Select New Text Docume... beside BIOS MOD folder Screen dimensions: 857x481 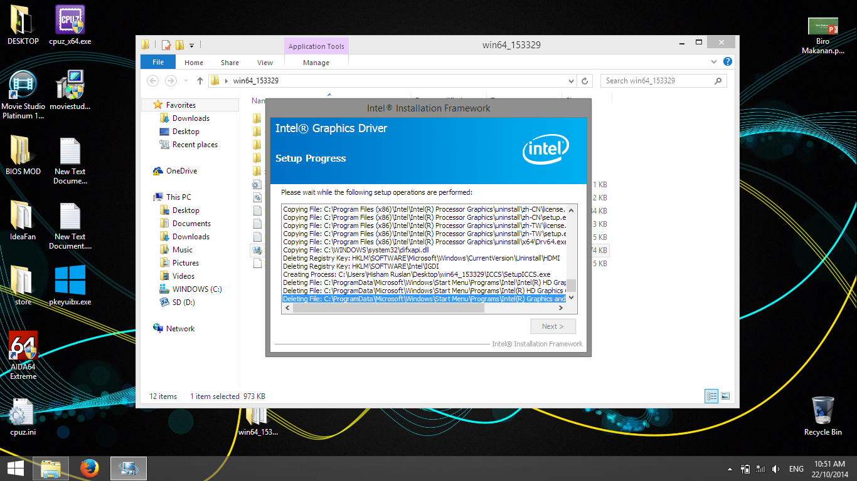point(70,160)
